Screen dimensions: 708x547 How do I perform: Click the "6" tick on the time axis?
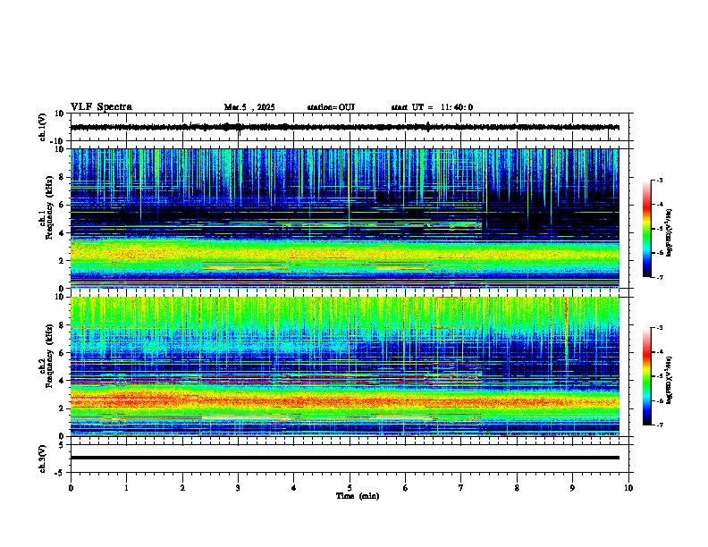(x=405, y=488)
